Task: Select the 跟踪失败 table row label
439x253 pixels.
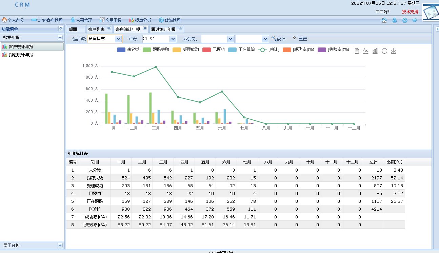Action: click(95, 178)
